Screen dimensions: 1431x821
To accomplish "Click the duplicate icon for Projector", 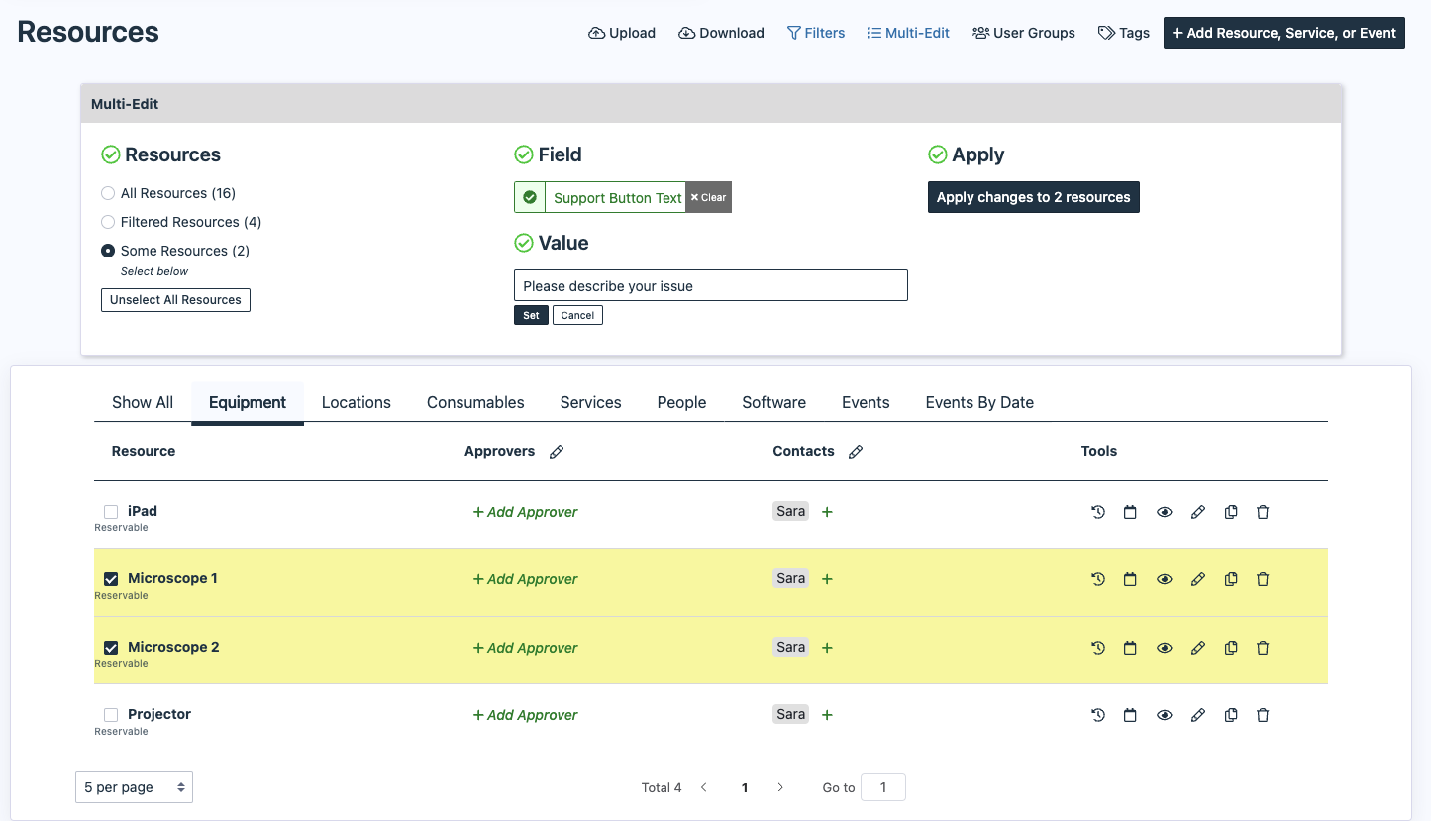I will coord(1231,715).
